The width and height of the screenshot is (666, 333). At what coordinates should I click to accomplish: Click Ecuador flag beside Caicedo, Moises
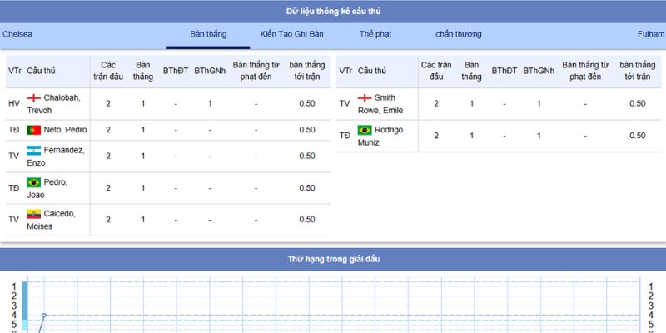pos(34,214)
